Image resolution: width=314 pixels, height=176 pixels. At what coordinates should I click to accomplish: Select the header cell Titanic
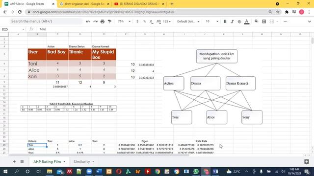coord(80,54)
